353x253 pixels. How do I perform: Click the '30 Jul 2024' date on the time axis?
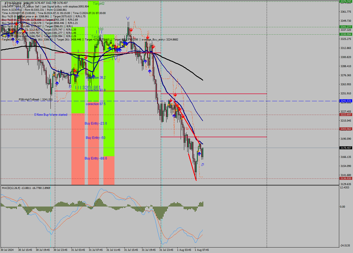click(x=7, y=250)
